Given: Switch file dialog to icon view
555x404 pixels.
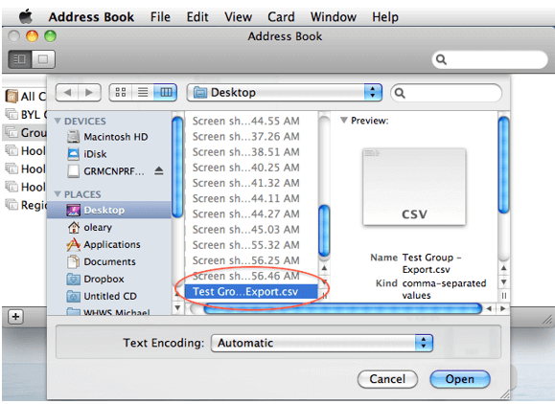Looking at the screenshot, I should [121, 93].
